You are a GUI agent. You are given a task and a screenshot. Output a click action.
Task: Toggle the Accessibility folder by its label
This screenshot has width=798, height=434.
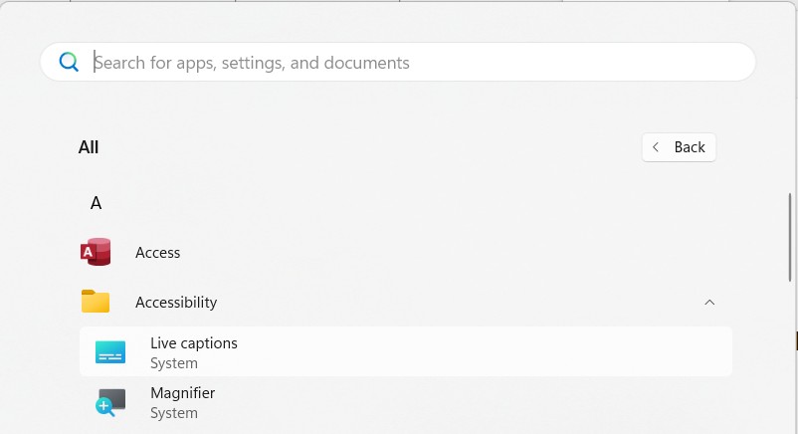pyautogui.click(x=176, y=303)
